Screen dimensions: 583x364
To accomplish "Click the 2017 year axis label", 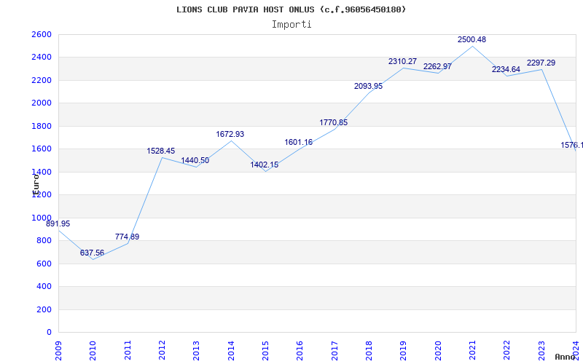I will tap(334, 350).
